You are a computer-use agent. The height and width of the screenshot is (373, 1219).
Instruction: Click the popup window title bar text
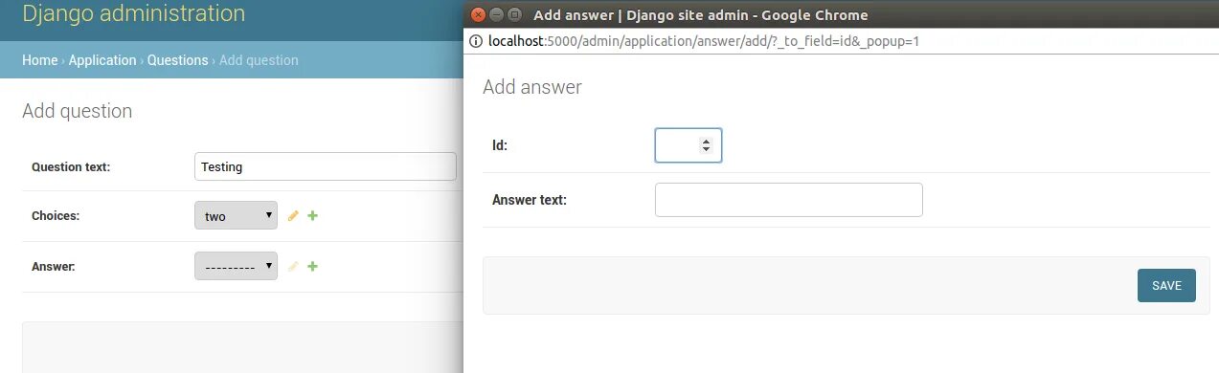click(x=701, y=14)
